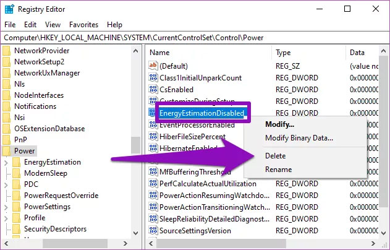Click the NetworkUxManager folder icon

coord(6,73)
